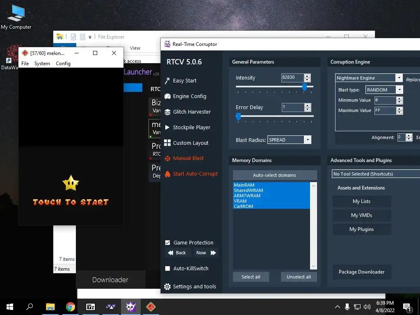Touch the star on melonDS game screen

tap(71, 183)
